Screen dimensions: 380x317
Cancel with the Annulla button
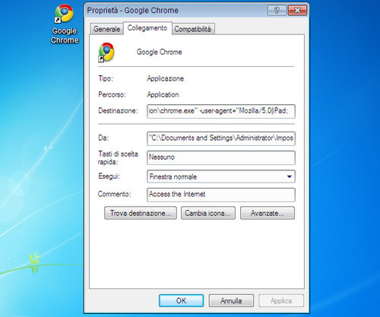[x=231, y=301]
